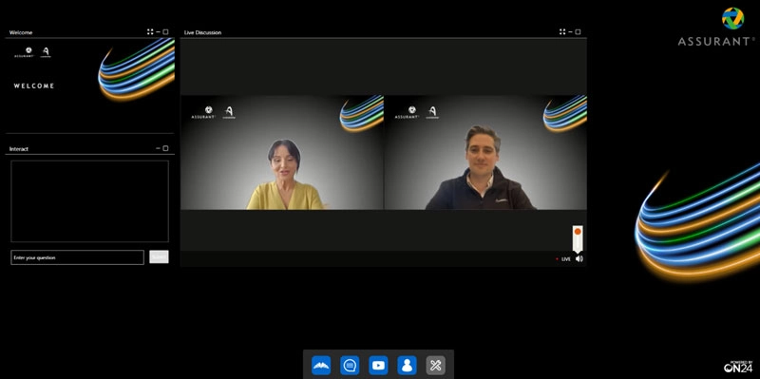Screen dimensions: 760x379
Task: Expand Welcome panel to full screen
Action: coord(150,32)
